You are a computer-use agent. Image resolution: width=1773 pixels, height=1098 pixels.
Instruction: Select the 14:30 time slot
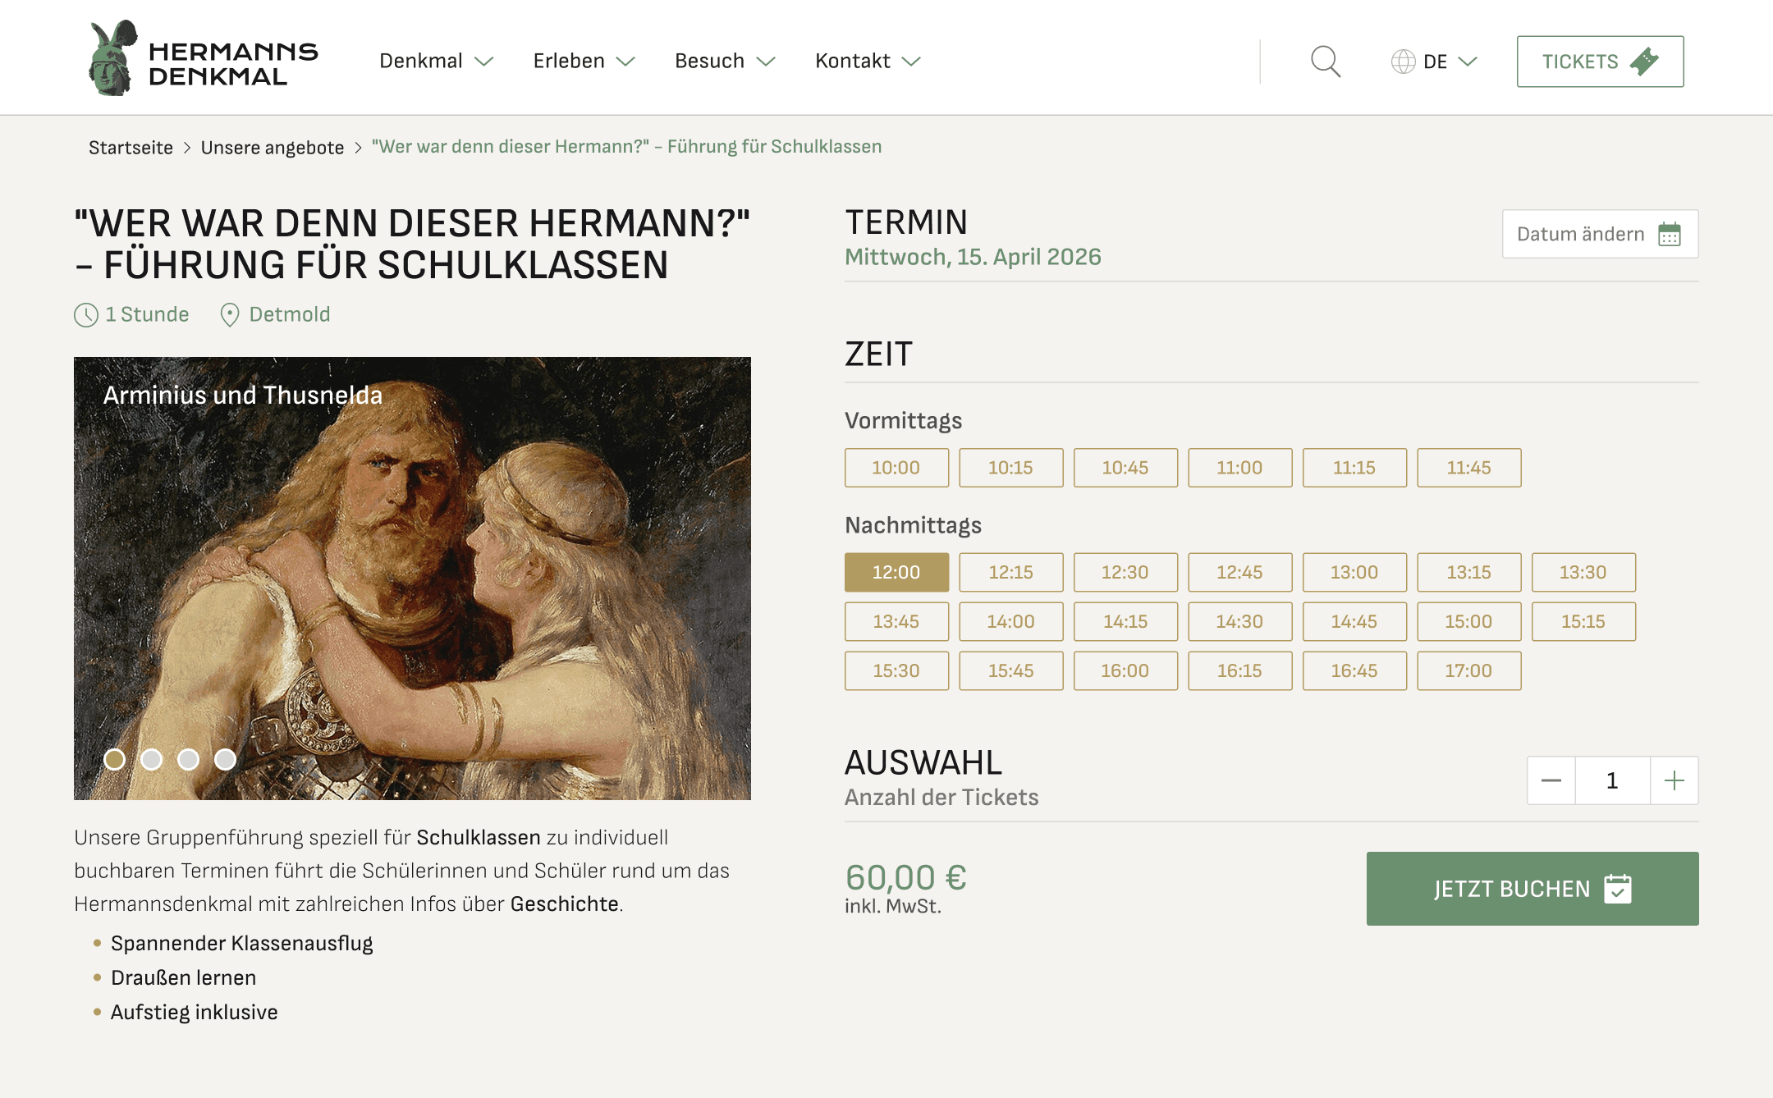[1240, 621]
